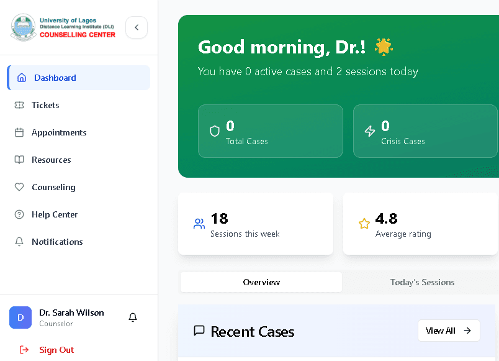This screenshot has height=361, width=499.
Task: Open the Dashboard menu item
Action: tap(79, 78)
